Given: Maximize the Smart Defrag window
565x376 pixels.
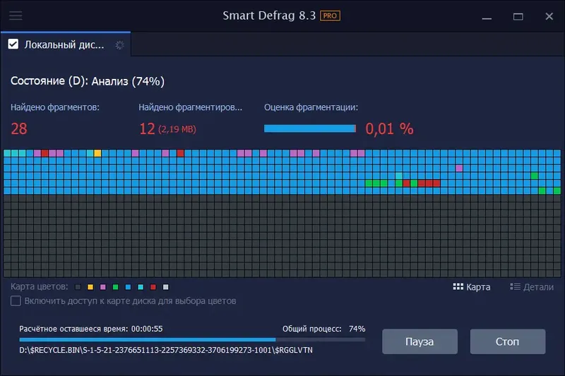Looking at the screenshot, I should tap(518, 16).
